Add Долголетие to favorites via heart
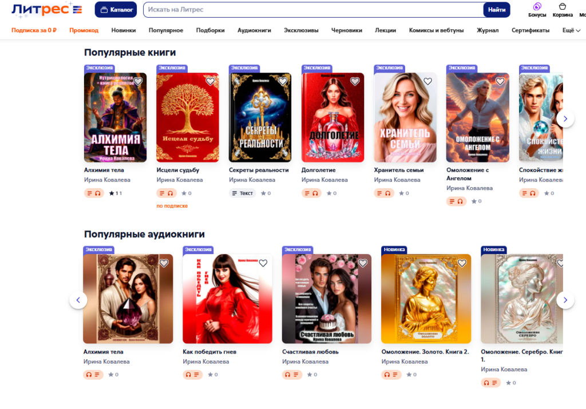This screenshot has width=586, height=409. pos(355,81)
